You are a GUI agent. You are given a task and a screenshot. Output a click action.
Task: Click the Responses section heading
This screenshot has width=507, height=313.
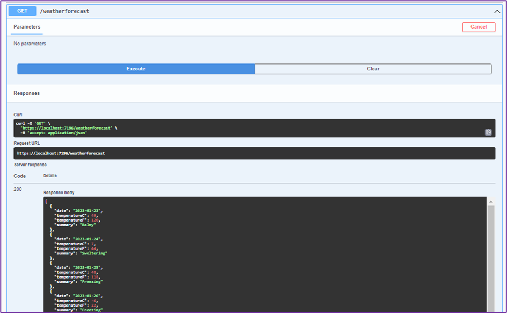26,93
